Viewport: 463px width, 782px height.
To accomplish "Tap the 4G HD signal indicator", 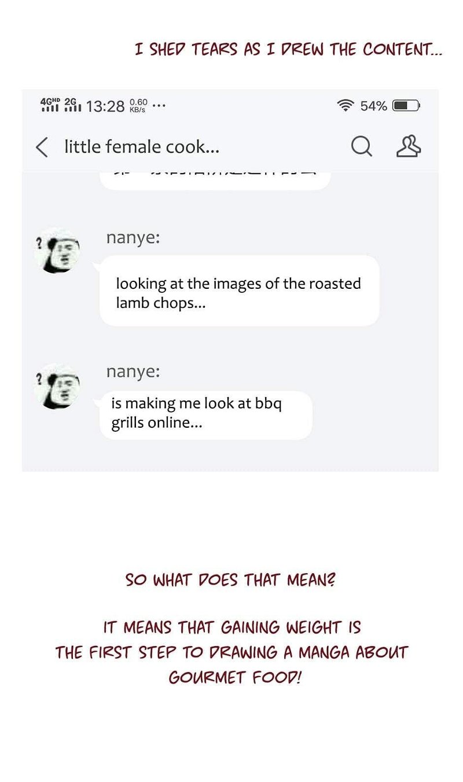I will [50, 105].
